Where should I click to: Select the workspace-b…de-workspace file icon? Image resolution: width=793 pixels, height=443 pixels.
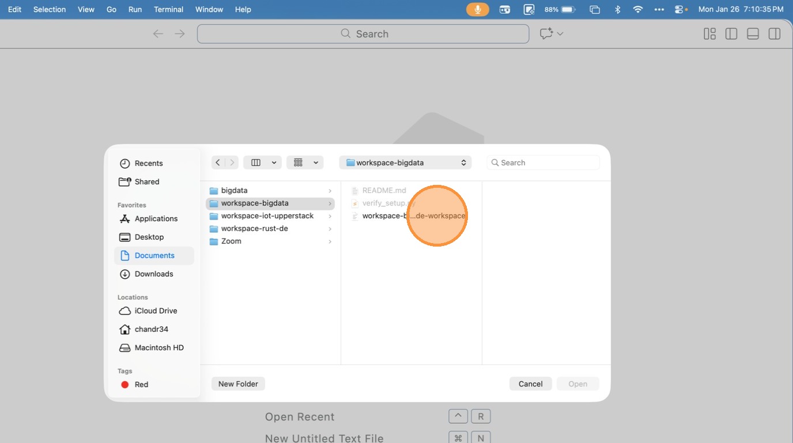(x=355, y=216)
